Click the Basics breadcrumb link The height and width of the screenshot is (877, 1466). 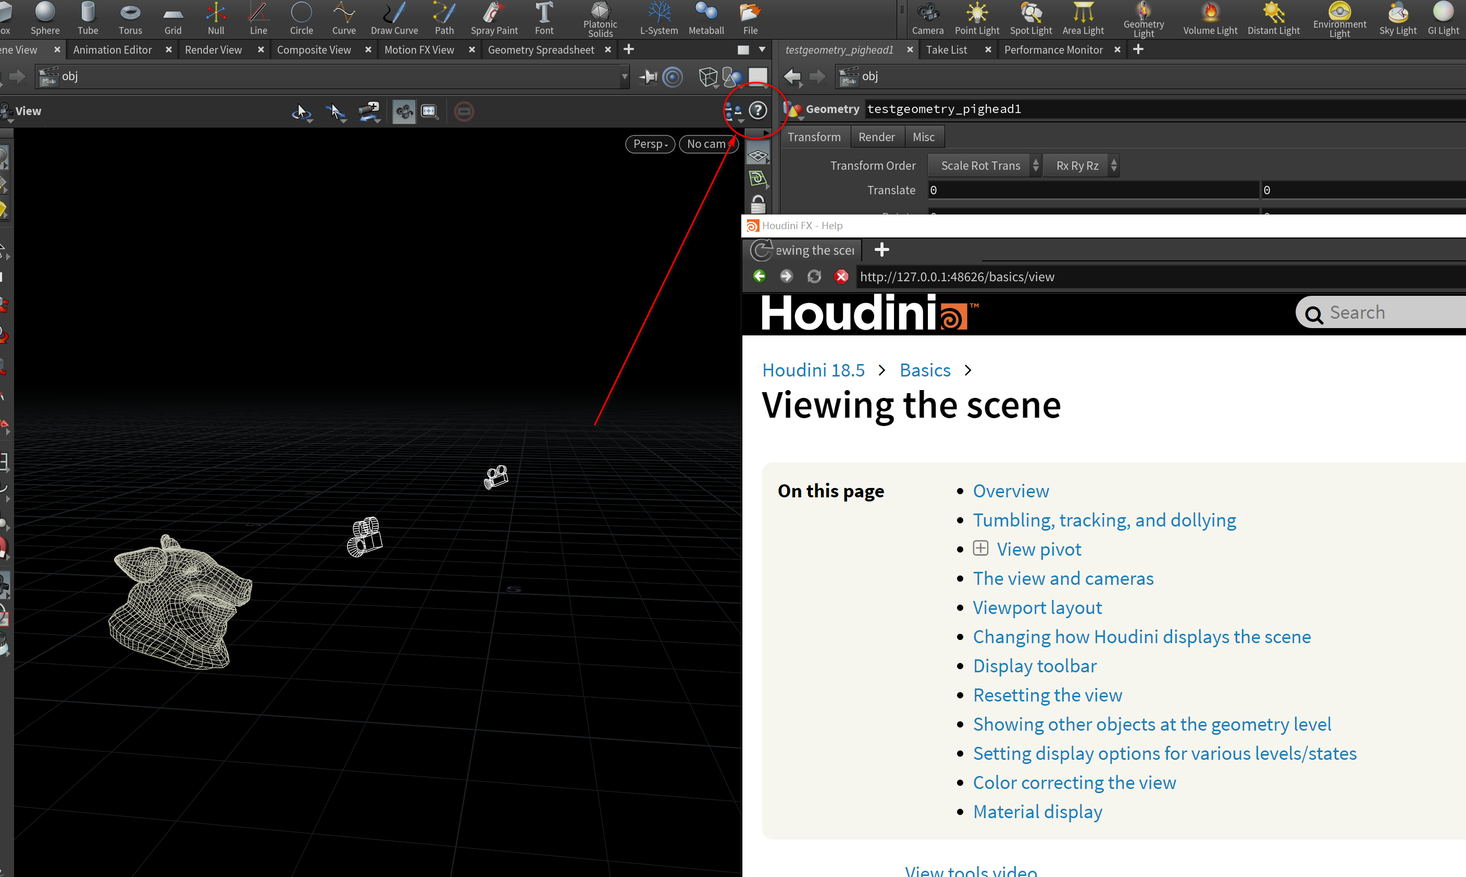(925, 370)
